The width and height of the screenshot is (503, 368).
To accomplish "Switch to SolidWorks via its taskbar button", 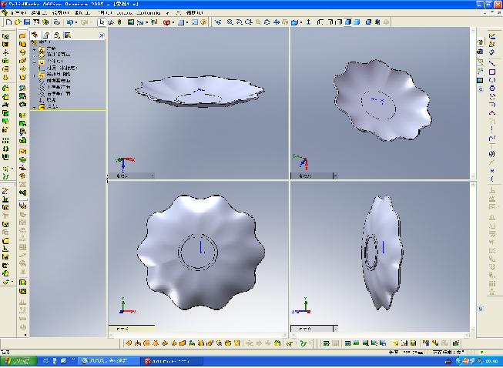I will pyautogui.click(x=171, y=361).
